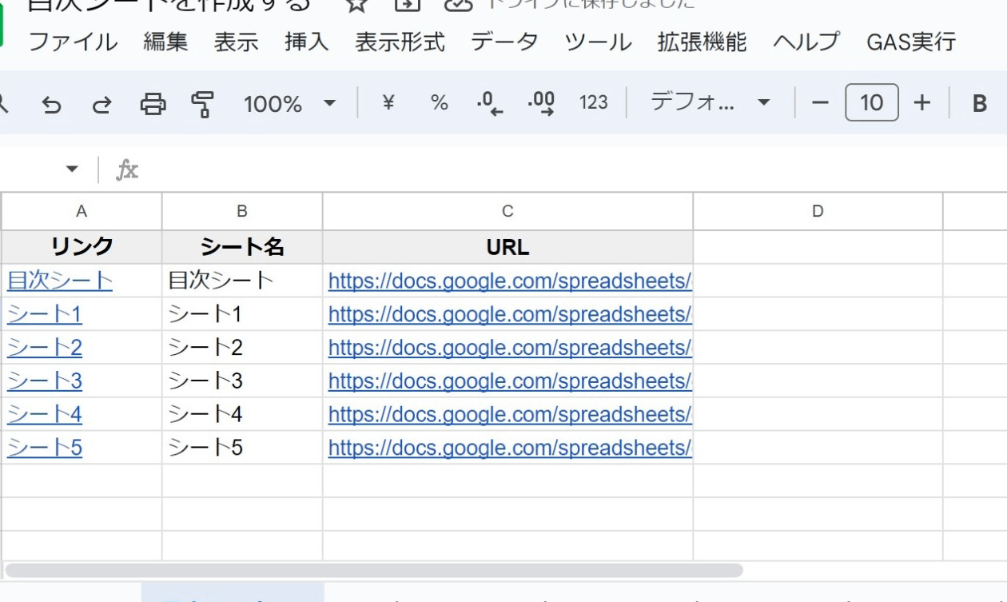The width and height of the screenshot is (1007, 602).
Task: Click the redo arrow icon
Action: click(101, 104)
